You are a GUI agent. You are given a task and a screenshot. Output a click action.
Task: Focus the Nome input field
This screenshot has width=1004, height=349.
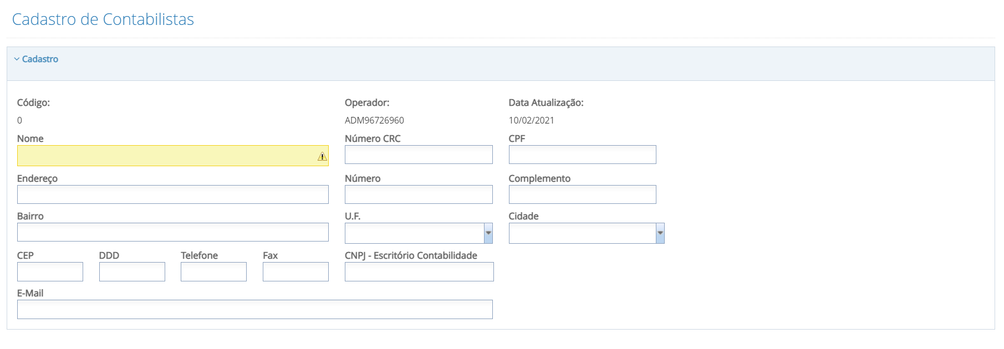[x=166, y=156]
